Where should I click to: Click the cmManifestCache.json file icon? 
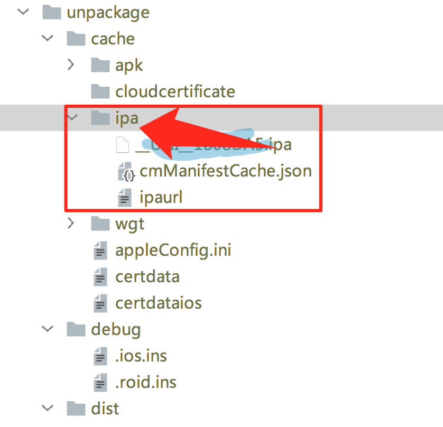(x=125, y=171)
